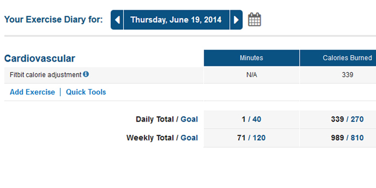The image size is (376, 188).
Task: Open the Weekly Total Goal link
Action: (189, 138)
